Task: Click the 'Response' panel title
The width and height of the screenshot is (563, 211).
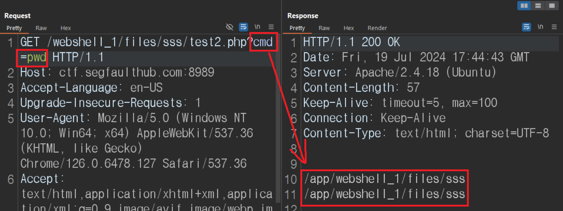Action: point(303,16)
